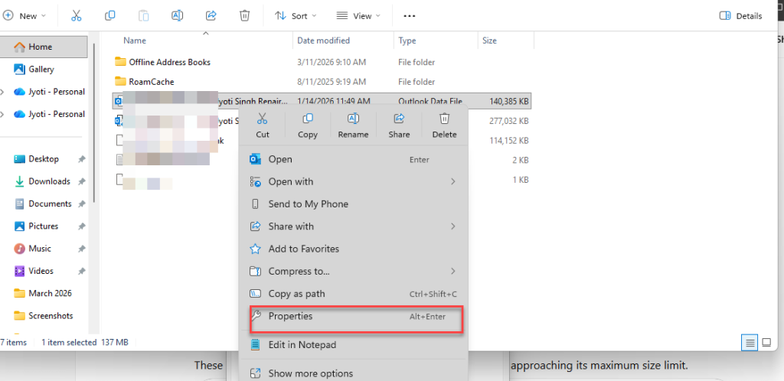Click Copy as path
The width and height of the screenshot is (784, 381).
click(354, 294)
